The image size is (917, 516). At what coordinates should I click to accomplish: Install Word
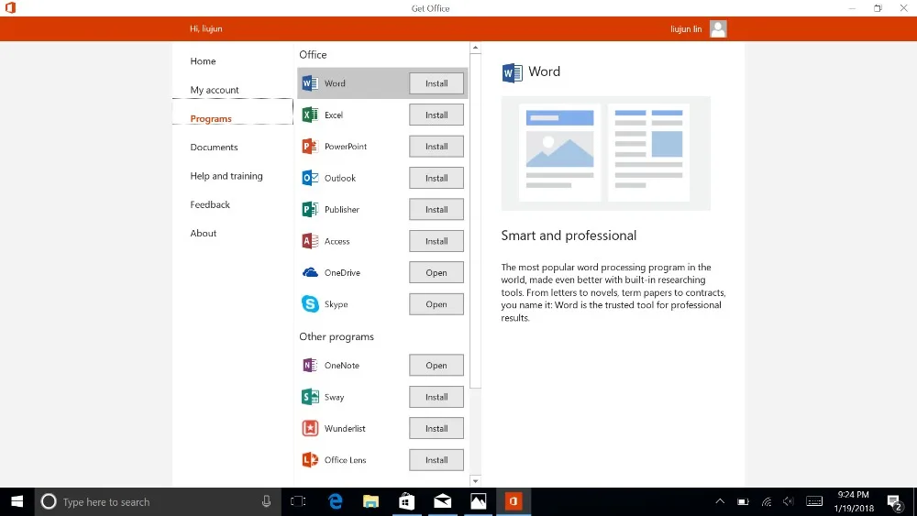[436, 83]
